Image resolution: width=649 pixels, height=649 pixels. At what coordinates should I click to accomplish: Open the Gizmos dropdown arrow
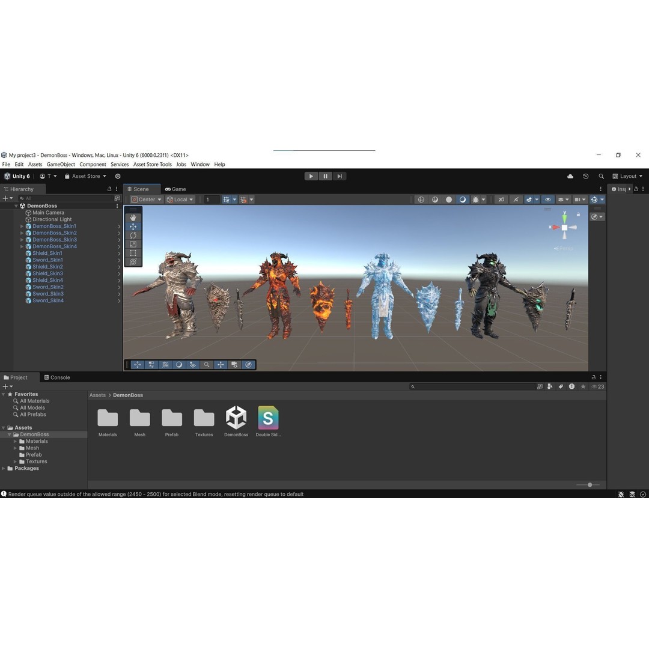[602, 200]
